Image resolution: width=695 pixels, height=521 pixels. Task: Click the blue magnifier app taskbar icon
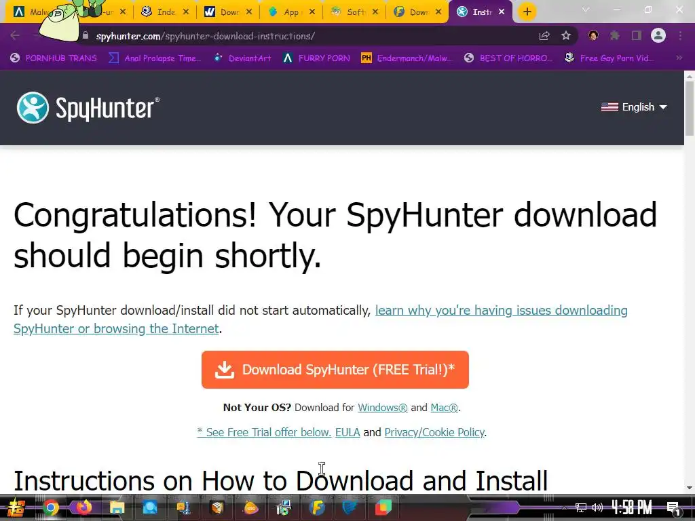pyautogui.click(x=150, y=507)
